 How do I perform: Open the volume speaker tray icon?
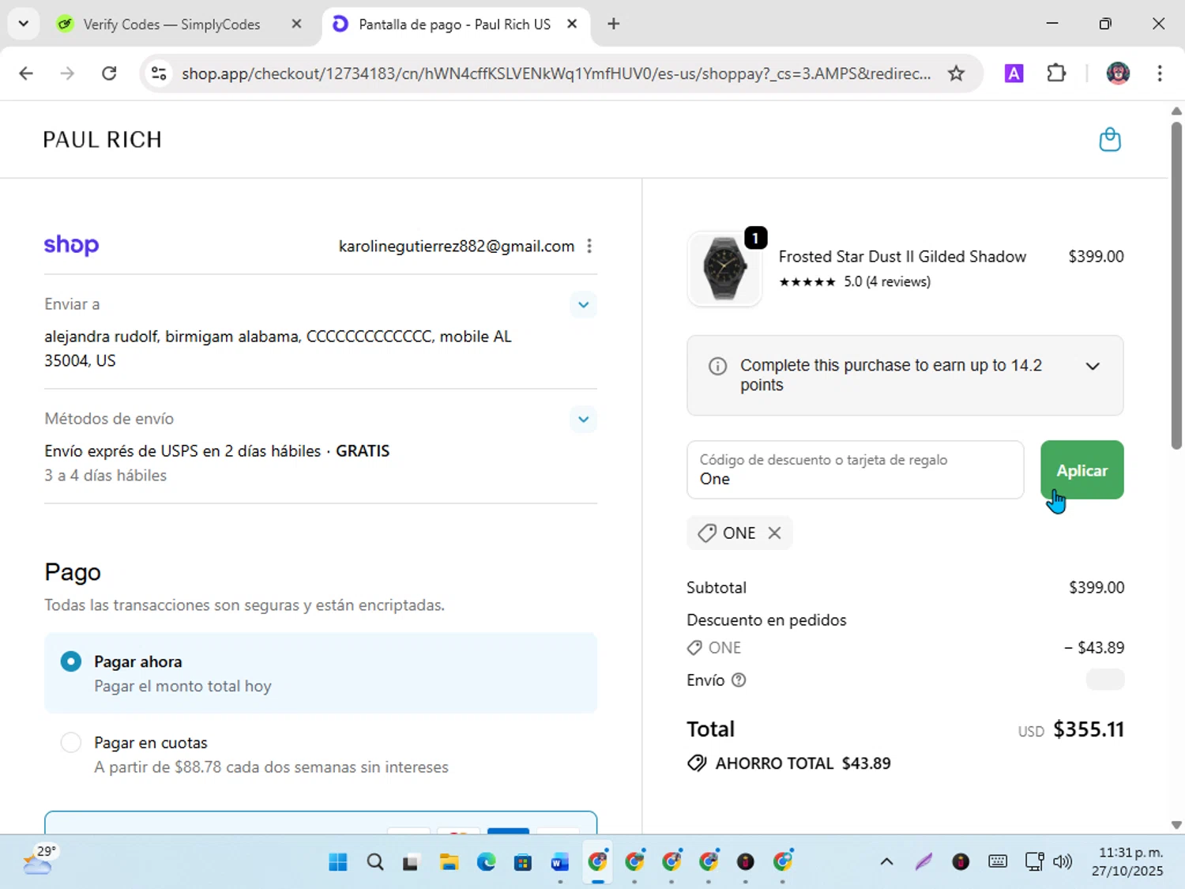pyautogui.click(x=1063, y=862)
